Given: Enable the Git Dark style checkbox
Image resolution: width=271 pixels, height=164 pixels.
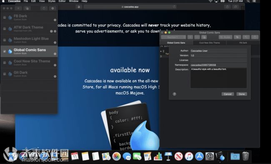Looking at the screenshot, I should [5, 74].
